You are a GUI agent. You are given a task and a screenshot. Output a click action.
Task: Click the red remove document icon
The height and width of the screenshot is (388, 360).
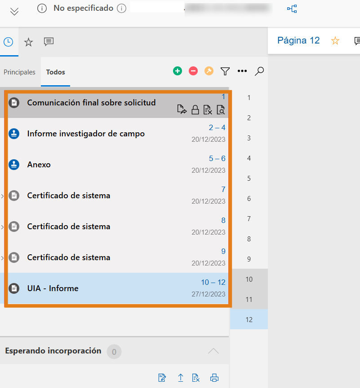193,71
